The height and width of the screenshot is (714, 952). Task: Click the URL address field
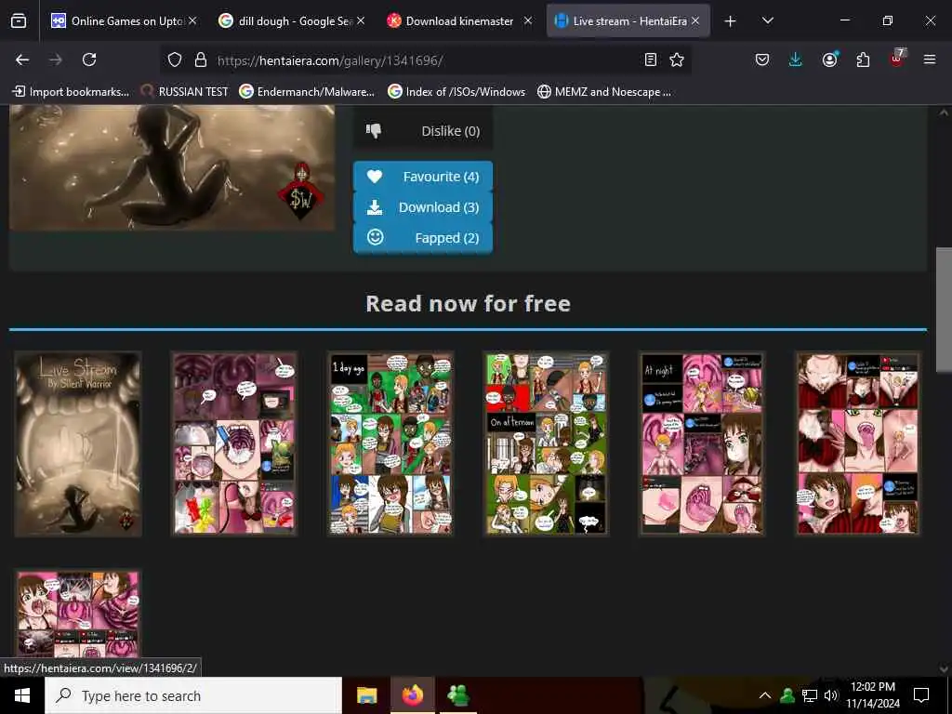tap(425, 60)
